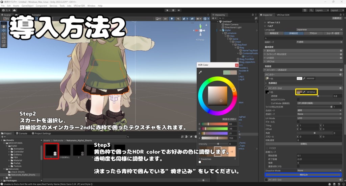Click the eyedropper beside FFFFFF color
The width and height of the screenshot is (346, 186).
click(x=304, y=78)
